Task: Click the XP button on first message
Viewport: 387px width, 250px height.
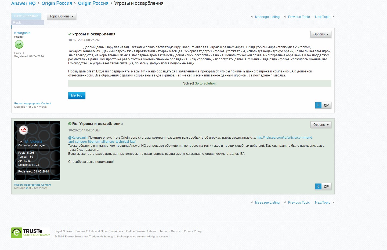Action: click(x=326, y=105)
